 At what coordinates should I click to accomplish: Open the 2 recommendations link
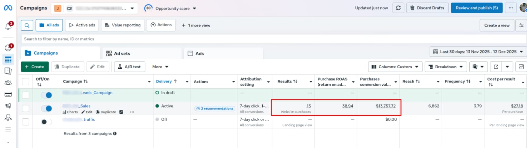click(x=215, y=108)
